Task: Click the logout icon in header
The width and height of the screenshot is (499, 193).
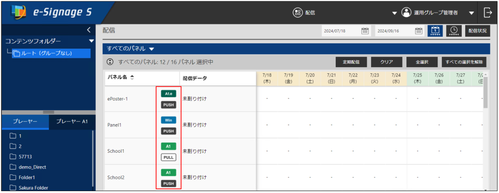Action: (x=488, y=12)
